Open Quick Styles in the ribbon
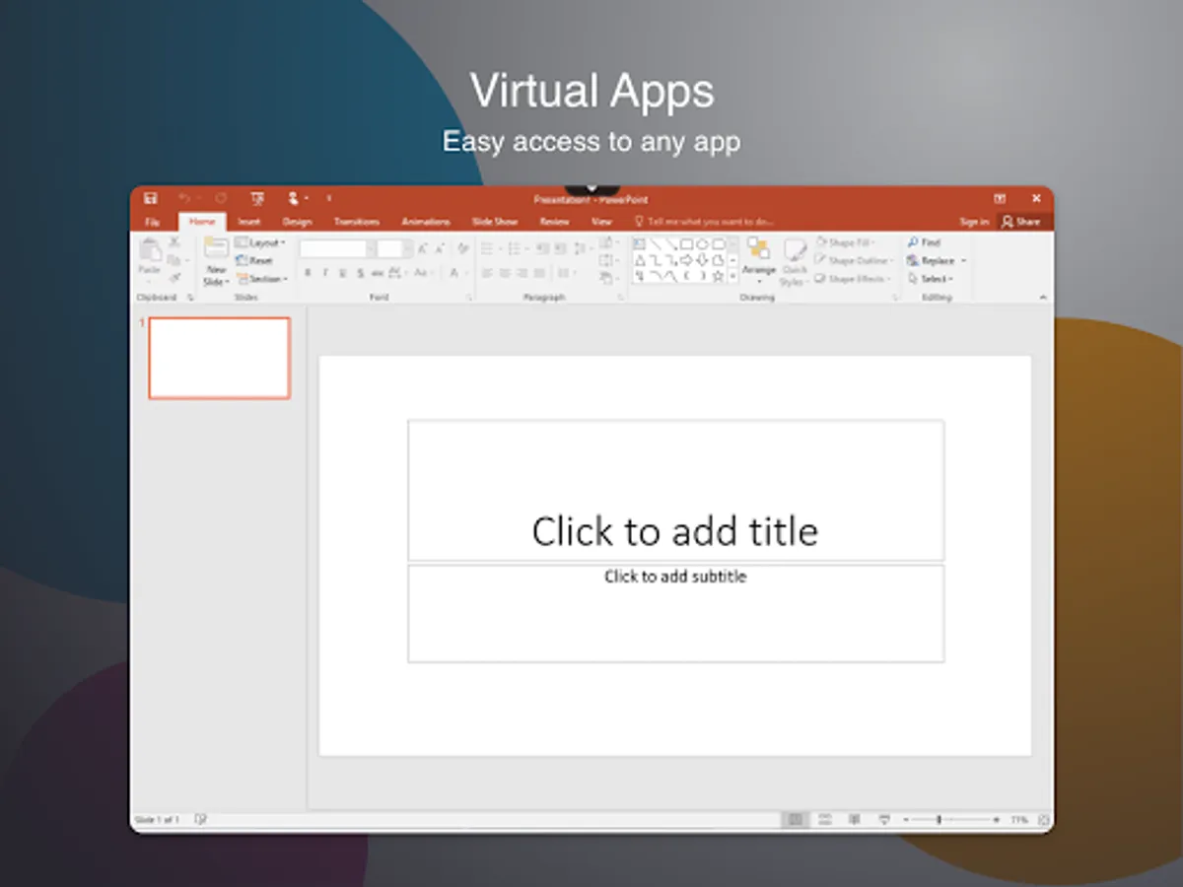 pos(795,262)
